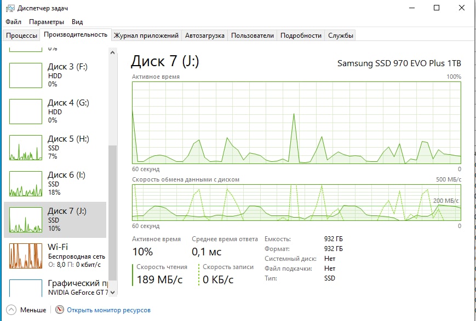This screenshot has height=321, width=476.
Task: Select the NVIDIA GPU graph item
Action: pos(26,288)
